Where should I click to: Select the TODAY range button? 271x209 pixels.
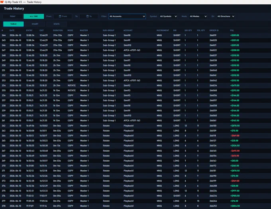pos(13,16)
